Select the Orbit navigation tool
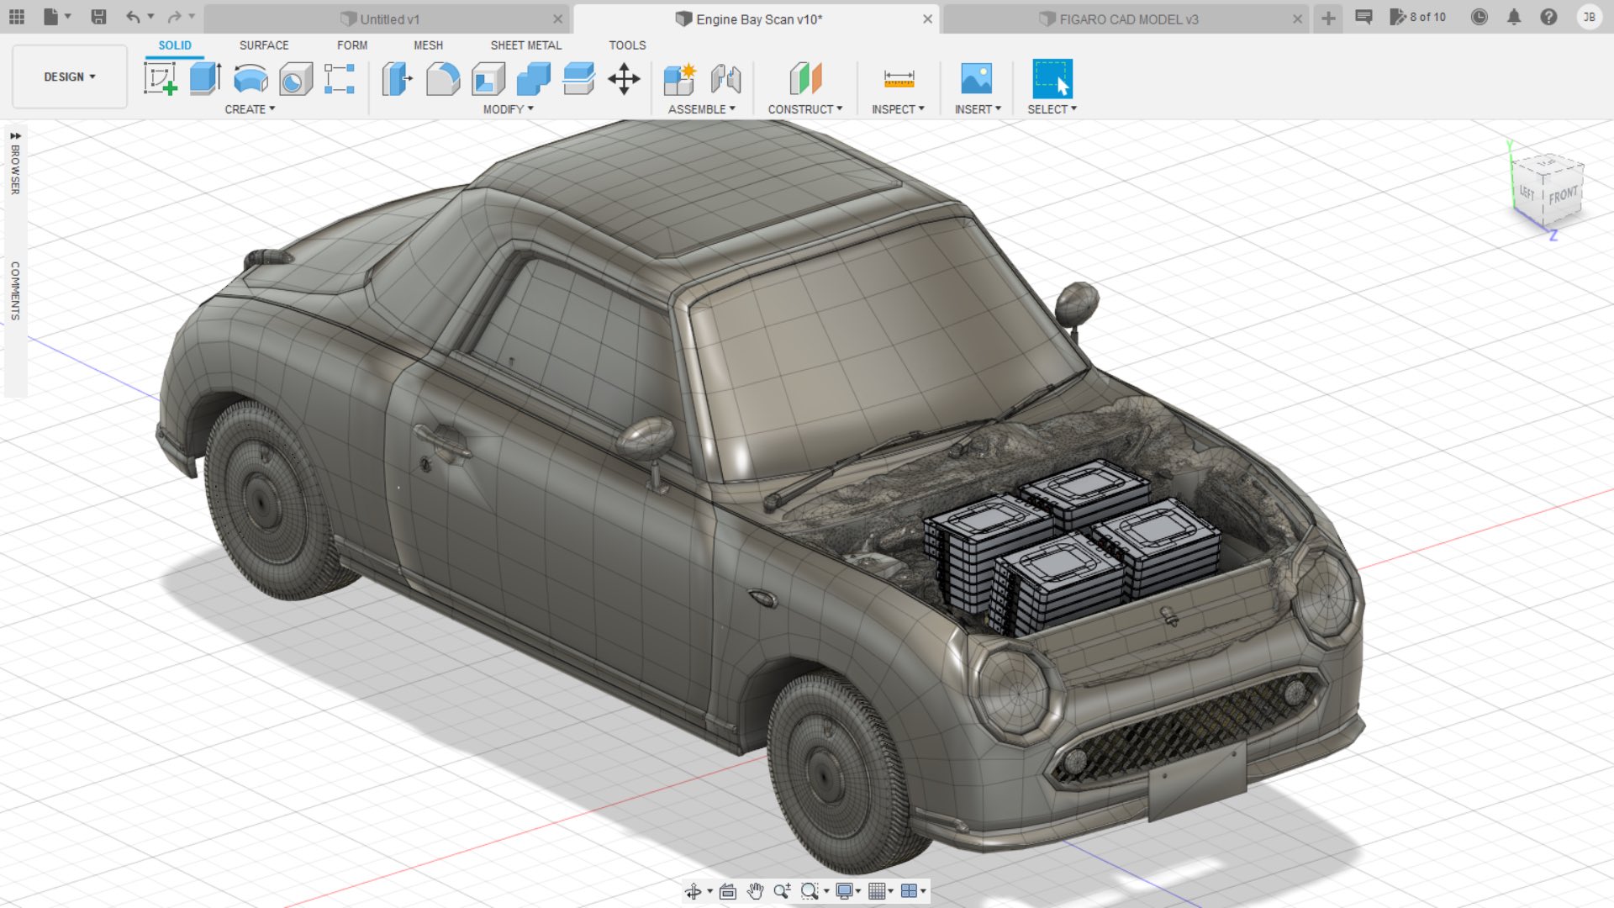The height and width of the screenshot is (908, 1614). (x=694, y=891)
